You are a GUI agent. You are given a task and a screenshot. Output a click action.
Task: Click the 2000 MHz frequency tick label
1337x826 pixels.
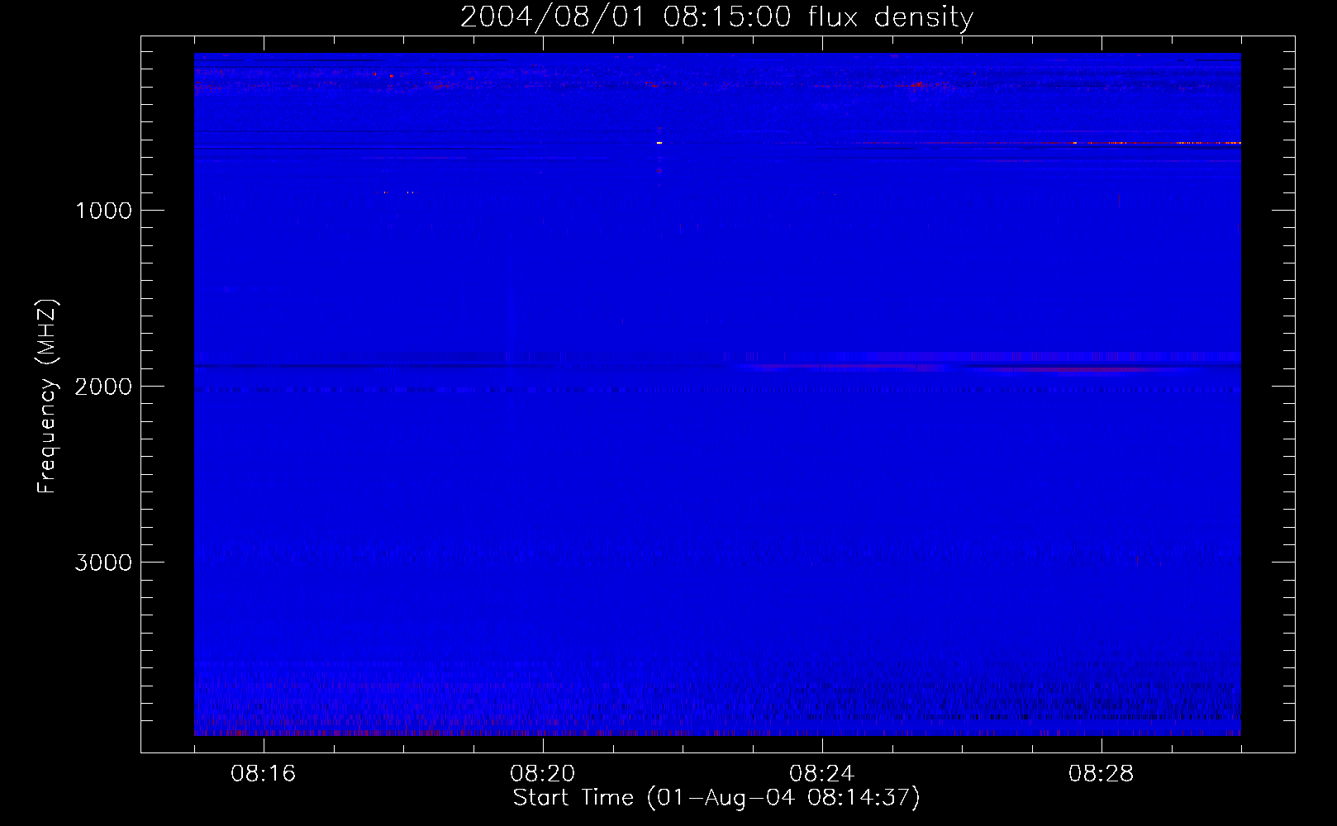click(x=103, y=387)
